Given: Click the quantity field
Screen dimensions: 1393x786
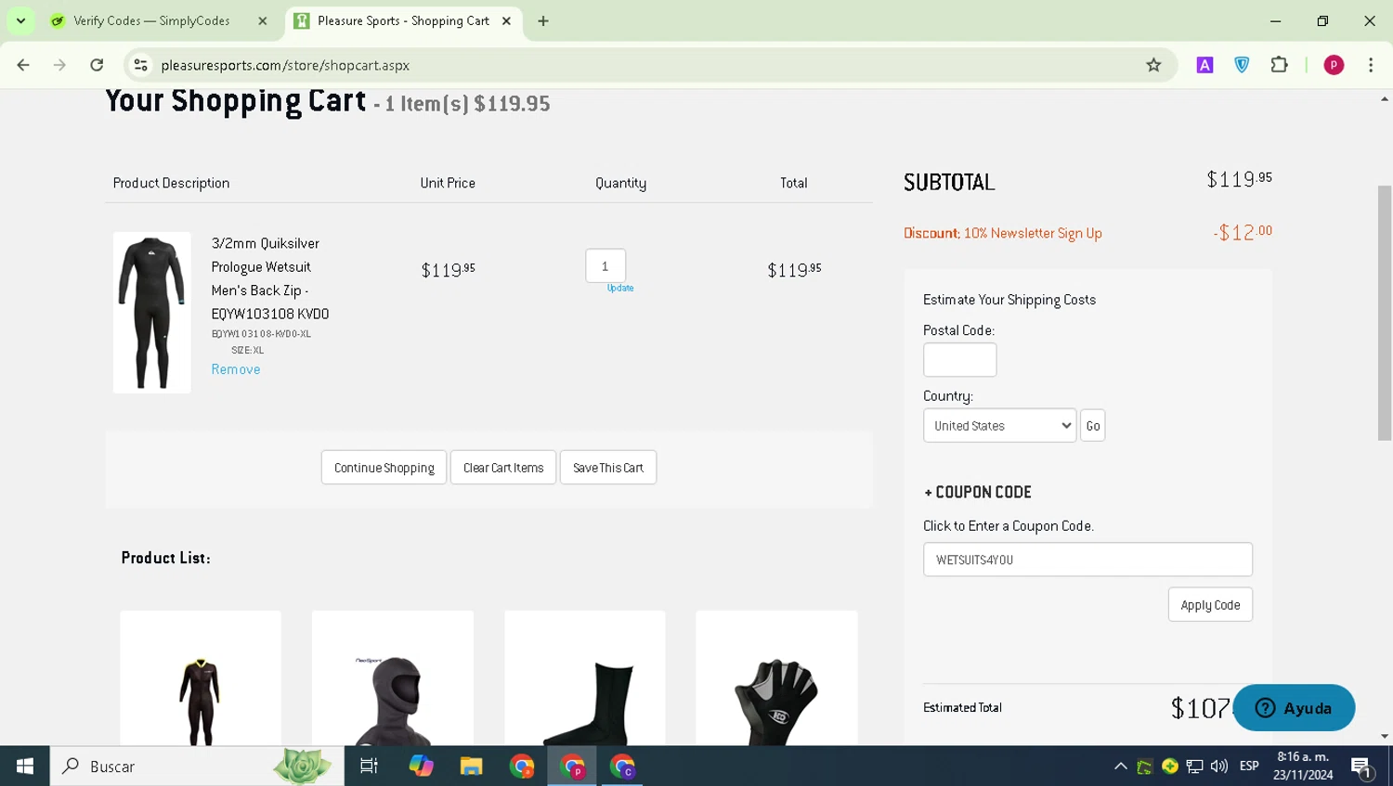Looking at the screenshot, I should point(605,266).
